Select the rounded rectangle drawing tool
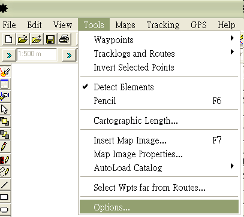Image resolution: width=244 pixels, height=217 pixels. 5,209
